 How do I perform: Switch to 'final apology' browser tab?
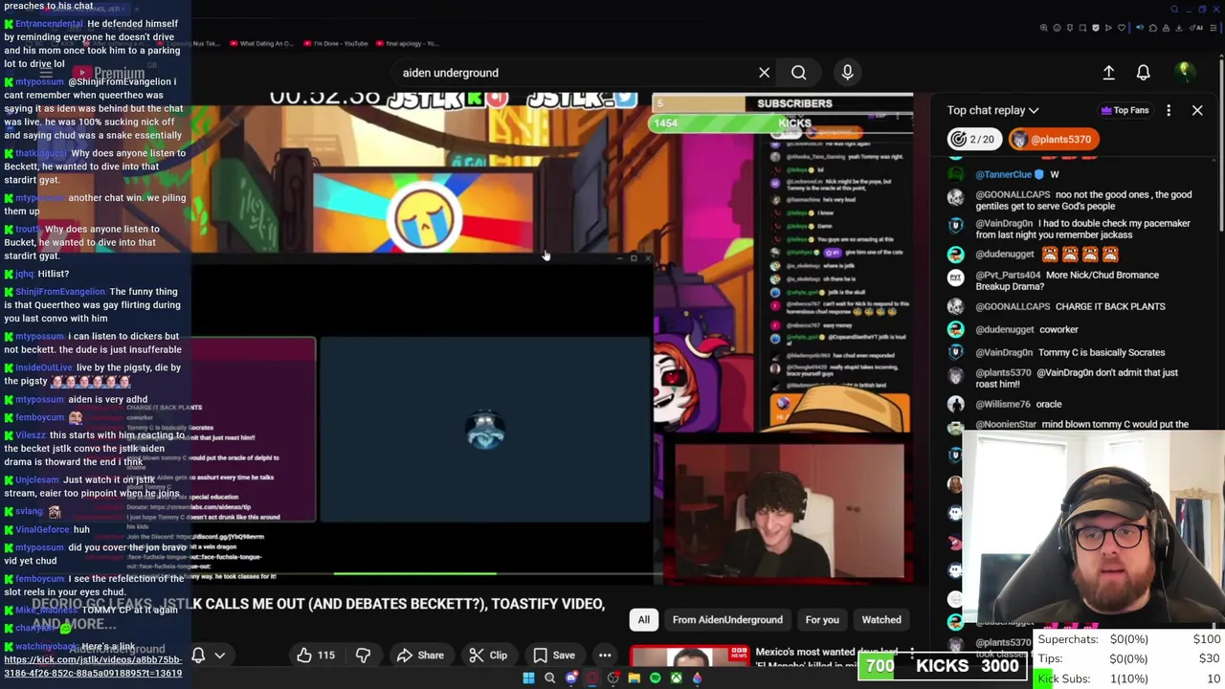click(x=408, y=43)
